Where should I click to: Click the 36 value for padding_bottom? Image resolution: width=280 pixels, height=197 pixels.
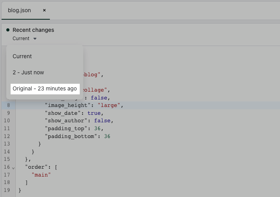107,136
